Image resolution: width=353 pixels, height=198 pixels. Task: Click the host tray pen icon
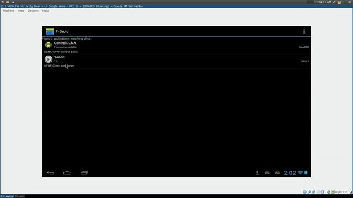coord(335,2)
